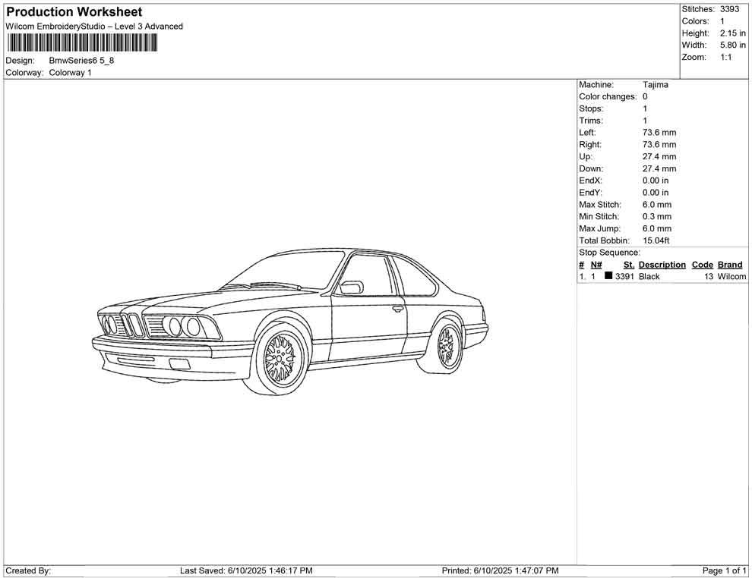Click the Left value 73.6 mm
The image size is (752, 578).
659,133
